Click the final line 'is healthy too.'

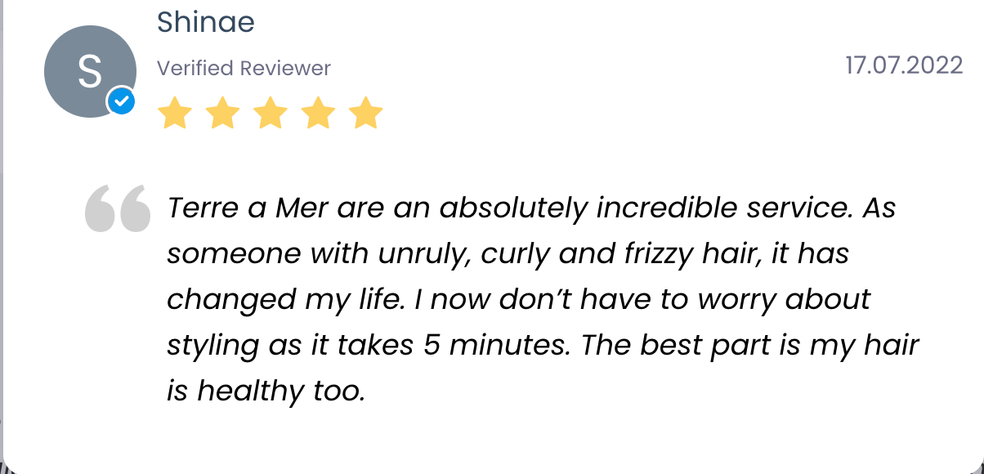[x=266, y=391]
